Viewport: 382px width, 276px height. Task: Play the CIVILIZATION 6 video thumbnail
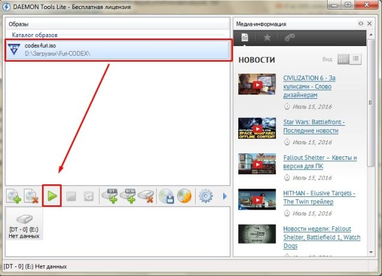coord(257,84)
